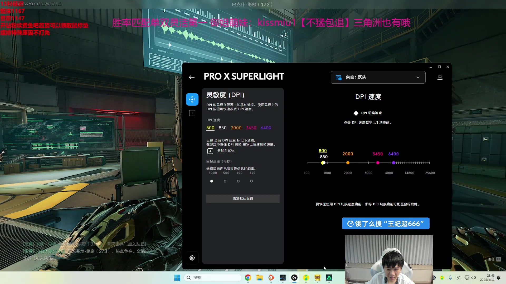This screenshot has width=506, height=284.
Task: Open the dark blue app icon in taskbar
Action: point(283,278)
